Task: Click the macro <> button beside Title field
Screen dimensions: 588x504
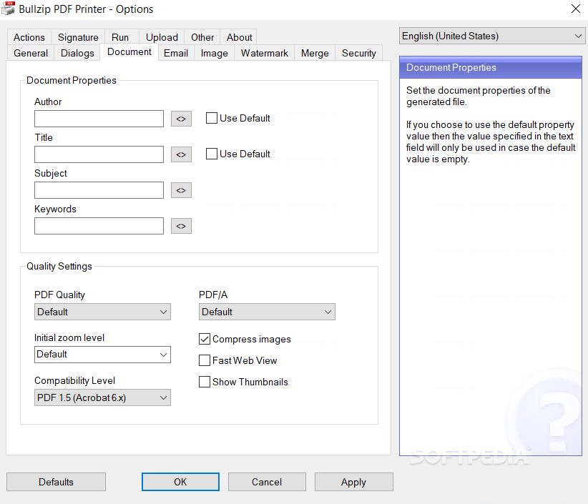Action: click(181, 154)
